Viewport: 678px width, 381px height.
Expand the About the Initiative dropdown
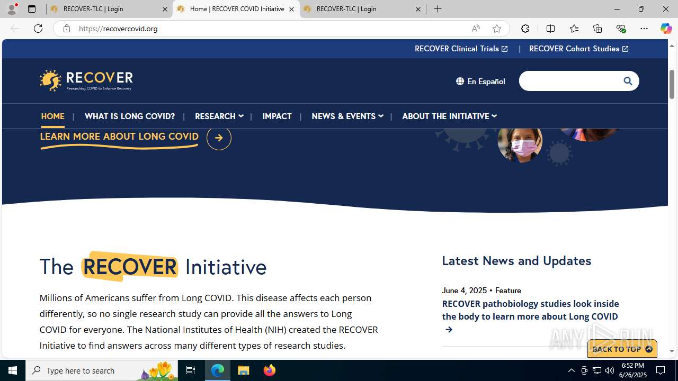tap(449, 116)
